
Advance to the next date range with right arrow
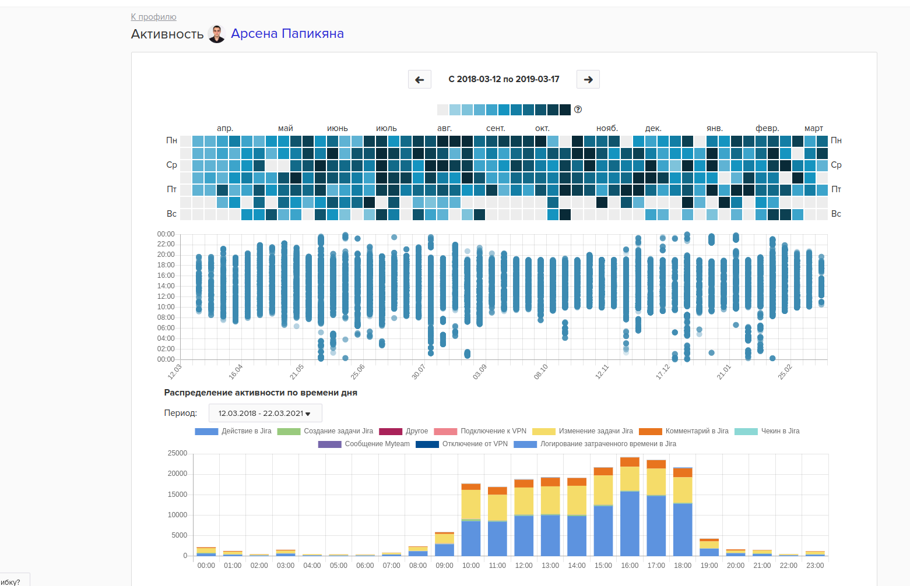(x=588, y=79)
